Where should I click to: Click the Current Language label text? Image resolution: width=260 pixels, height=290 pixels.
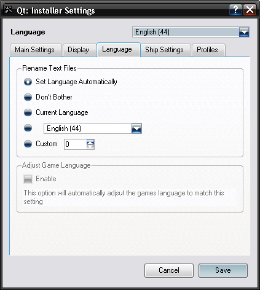pos(62,112)
